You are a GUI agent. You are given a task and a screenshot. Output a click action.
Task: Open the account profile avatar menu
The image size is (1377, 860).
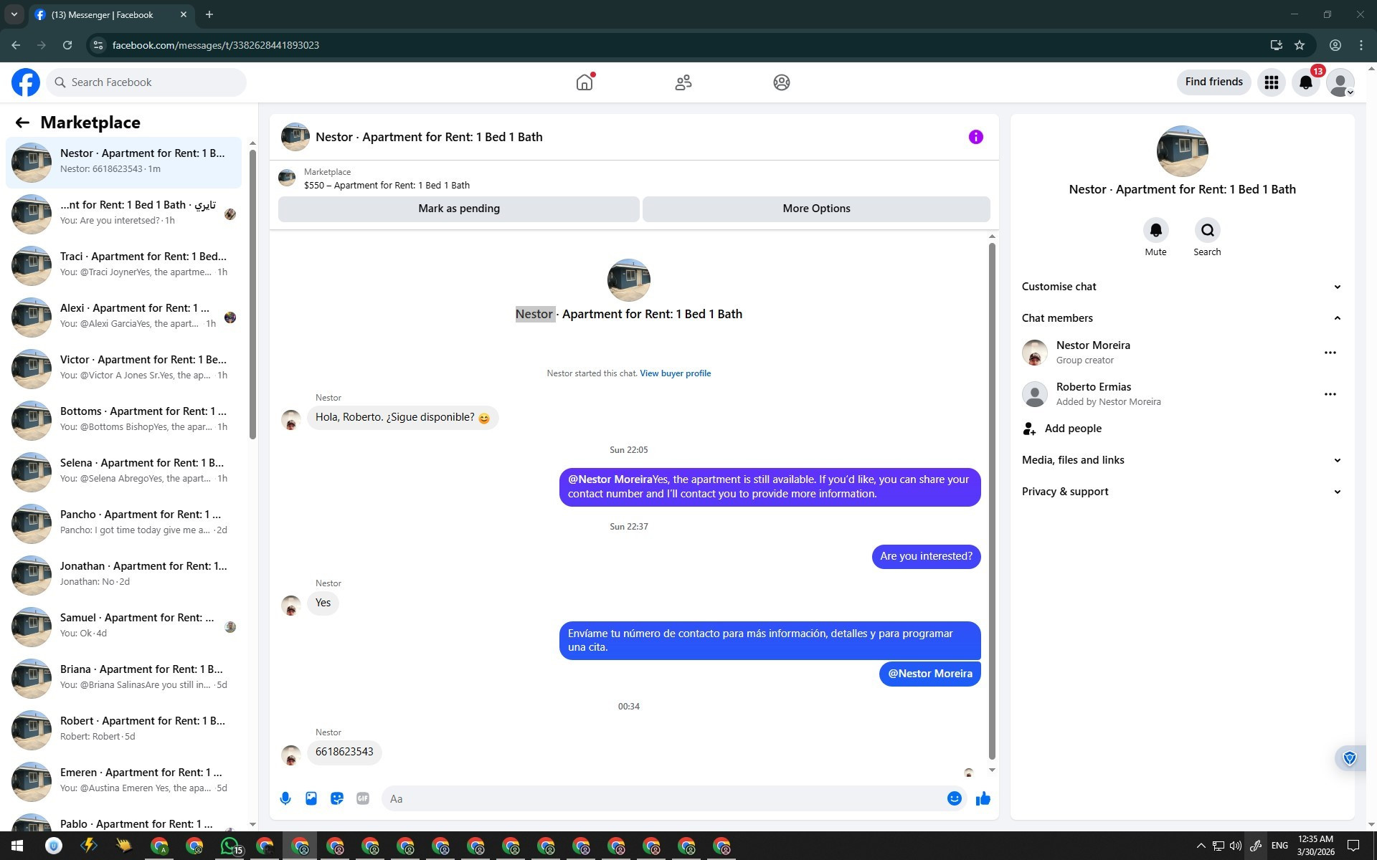click(1340, 82)
